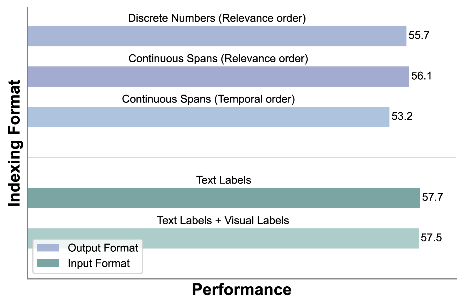Screen dimensions: 464x306
Task: Click the "Continuous Spans (Temporal order)" title text
Action: [208, 99]
